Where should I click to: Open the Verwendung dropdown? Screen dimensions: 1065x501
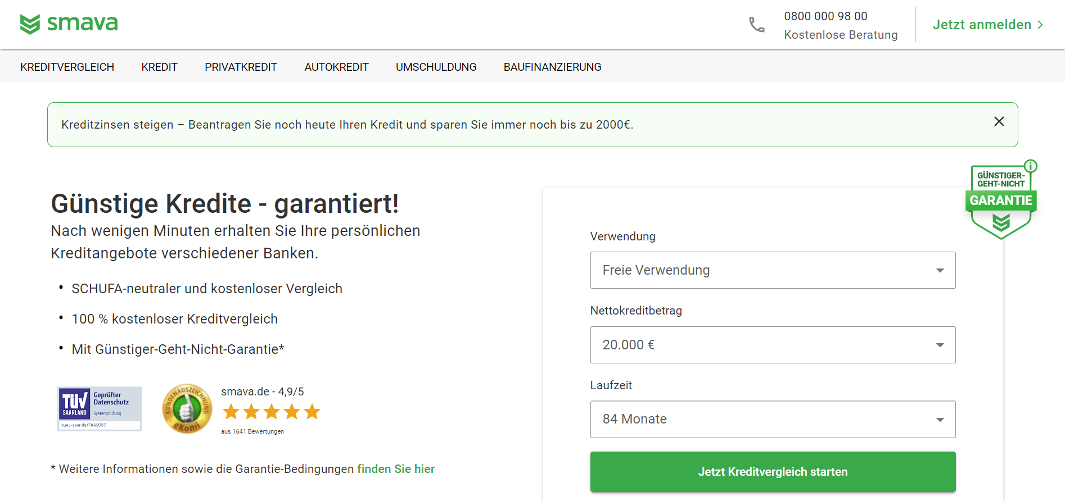(773, 270)
